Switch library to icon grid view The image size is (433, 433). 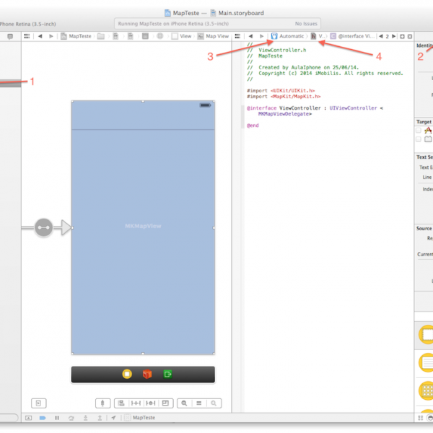pos(421,418)
